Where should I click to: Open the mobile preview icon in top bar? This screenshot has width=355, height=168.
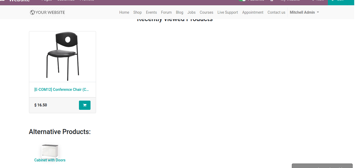pos(272,1)
